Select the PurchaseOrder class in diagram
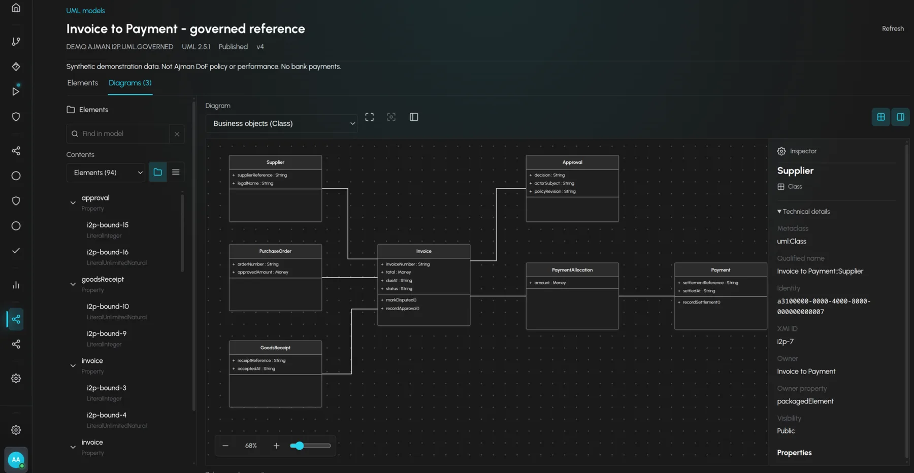This screenshot has height=473, width=914. tap(275, 278)
